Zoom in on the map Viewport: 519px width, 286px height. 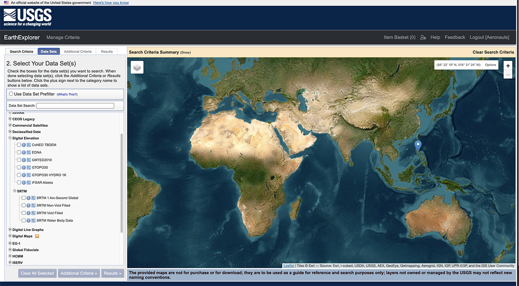pos(508,66)
